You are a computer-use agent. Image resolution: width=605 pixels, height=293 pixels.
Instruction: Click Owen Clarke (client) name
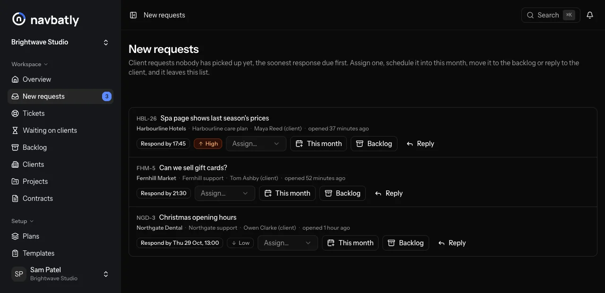(270, 228)
